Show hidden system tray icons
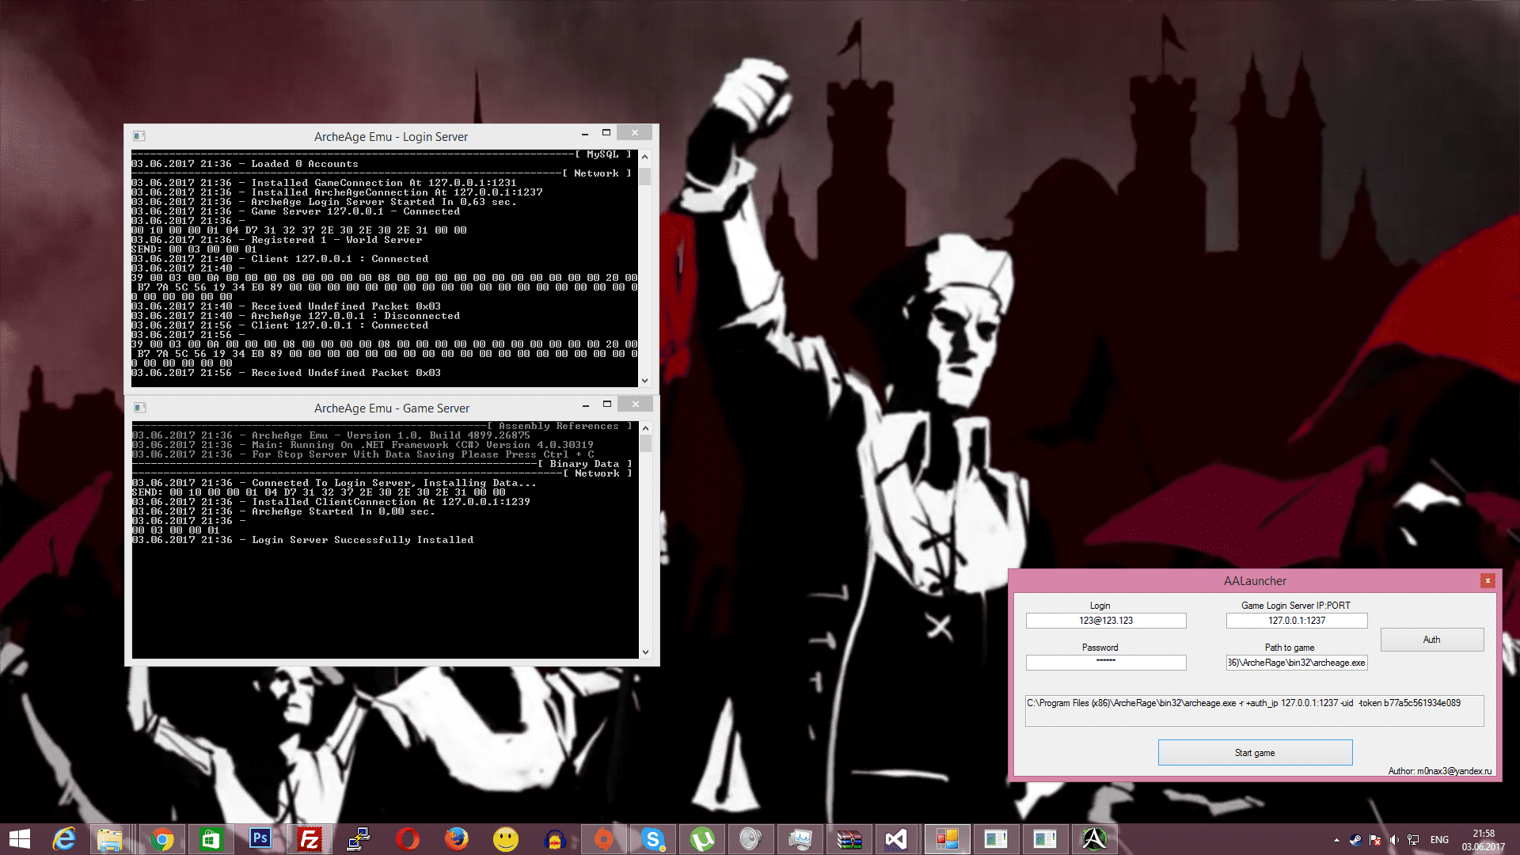The image size is (1520, 855). pyautogui.click(x=1336, y=840)
